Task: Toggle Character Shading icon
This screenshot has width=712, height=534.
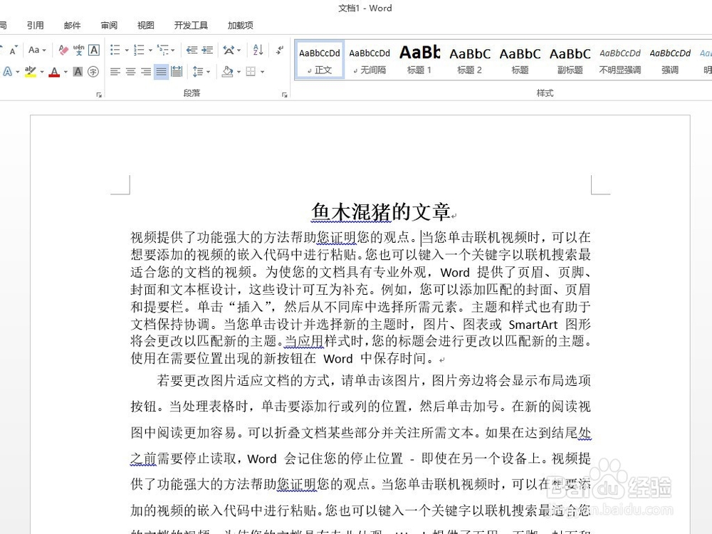Action: (78, 72)
